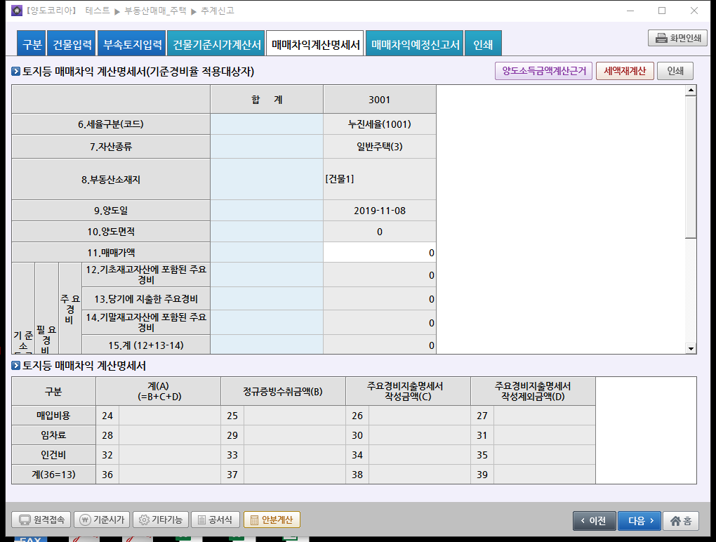Viewport: 716px width, 542px height.
Task: Click field 29 in 임차료 row
Action: (295, 435)
